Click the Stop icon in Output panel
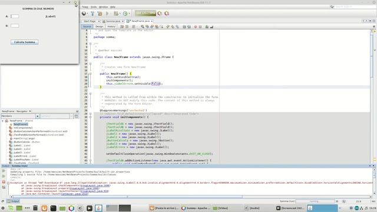This screenshot has height=212, width=377. 4,182
